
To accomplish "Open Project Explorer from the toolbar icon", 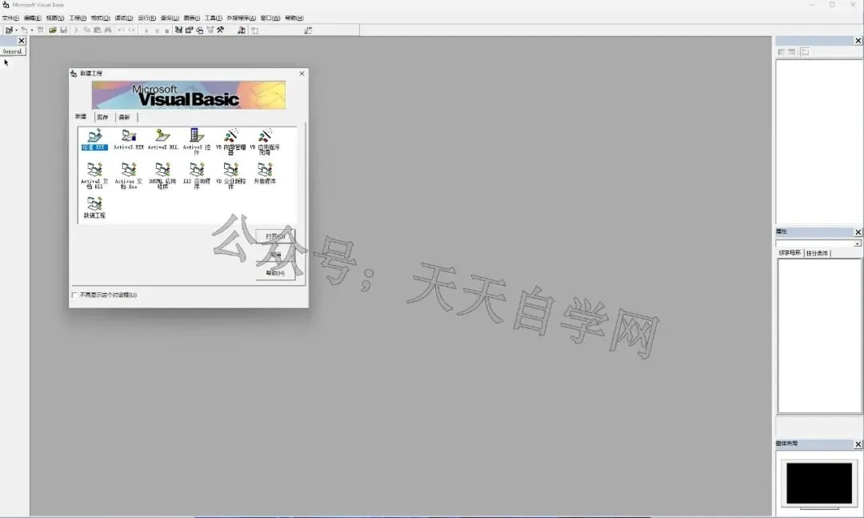I will point(178,30).
